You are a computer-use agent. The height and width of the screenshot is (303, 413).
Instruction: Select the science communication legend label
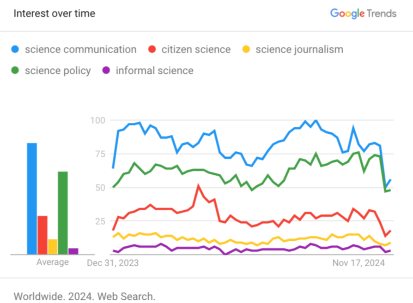[x=80, y=49]
